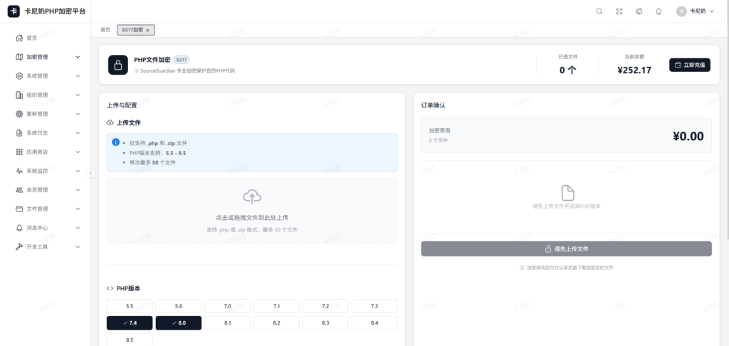This screenshot has width=729, height=346.
Task: Deselect PHP version 7.4
Action: pyautogui.click(x=130, y=323)
